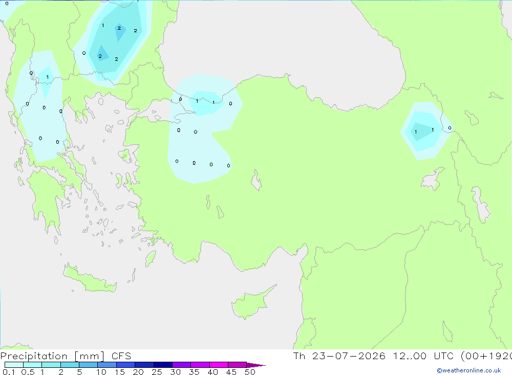Click legend scale label '10'
The width and height of the screenshot is (512, 375).
pos(101,372)
